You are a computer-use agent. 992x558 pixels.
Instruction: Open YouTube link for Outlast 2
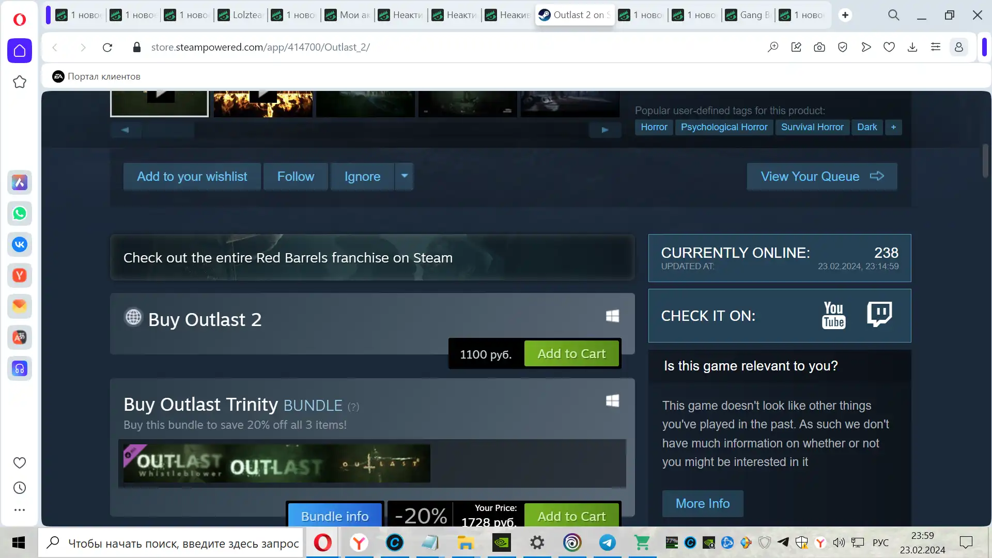point(834,315)
